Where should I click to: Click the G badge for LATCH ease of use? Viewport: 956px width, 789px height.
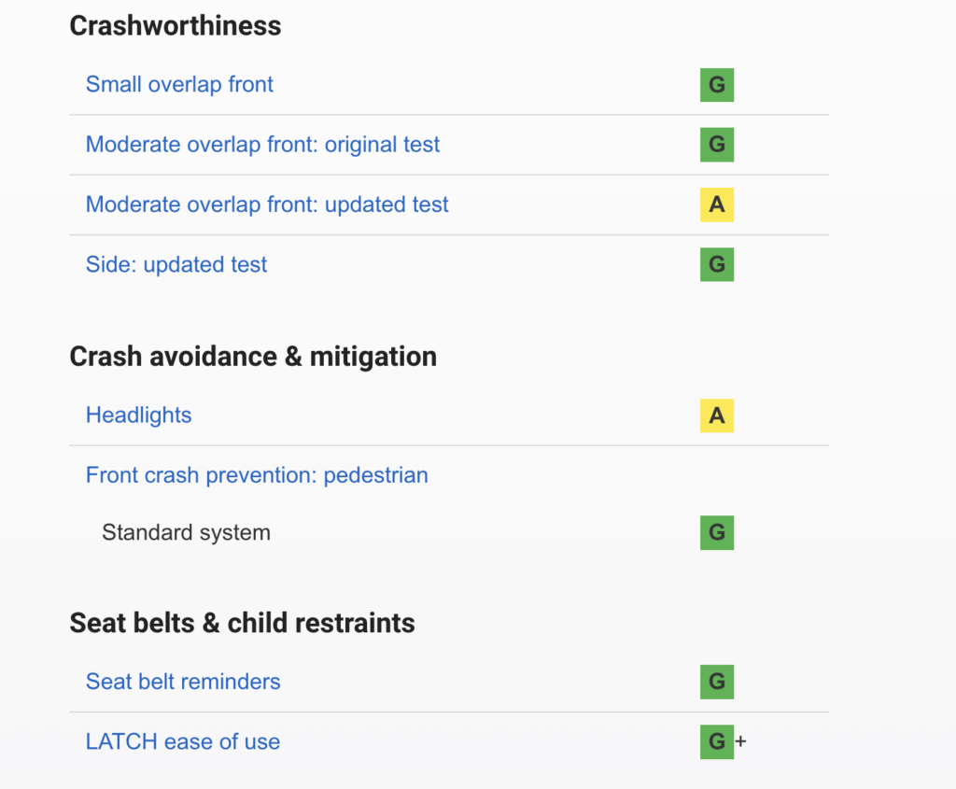[716, 742]
